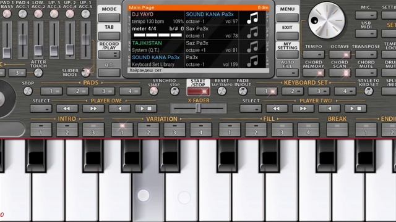Click Player One previous track icon

[x=119, y=109]
